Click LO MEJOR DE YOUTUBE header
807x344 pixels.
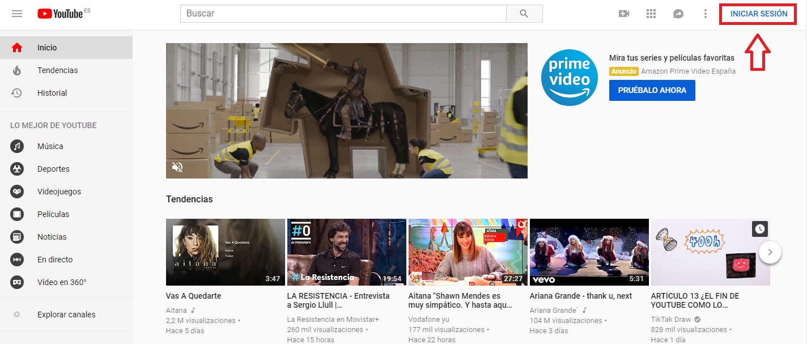pyautogui.click(x=53, y=125)
